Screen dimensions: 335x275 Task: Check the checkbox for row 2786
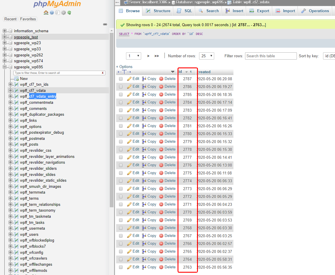(x=121, y=87)
